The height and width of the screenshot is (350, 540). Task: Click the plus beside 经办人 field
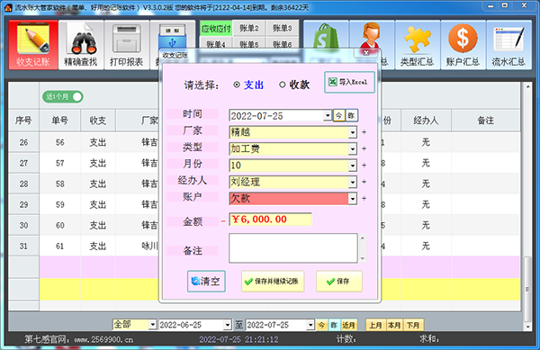coord(364,182)
